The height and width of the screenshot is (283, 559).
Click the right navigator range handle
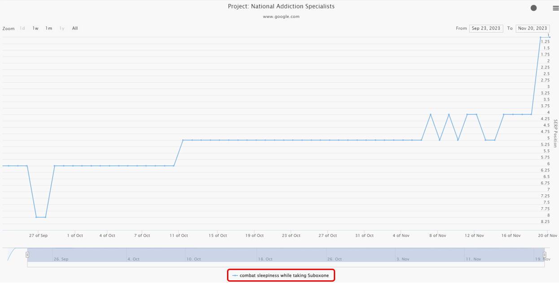click(544, 255)
